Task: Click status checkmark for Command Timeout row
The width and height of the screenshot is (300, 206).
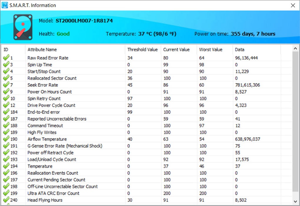Action: (x=6, y=125)
